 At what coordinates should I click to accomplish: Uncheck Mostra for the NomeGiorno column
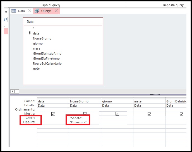(x=85, y=114)
